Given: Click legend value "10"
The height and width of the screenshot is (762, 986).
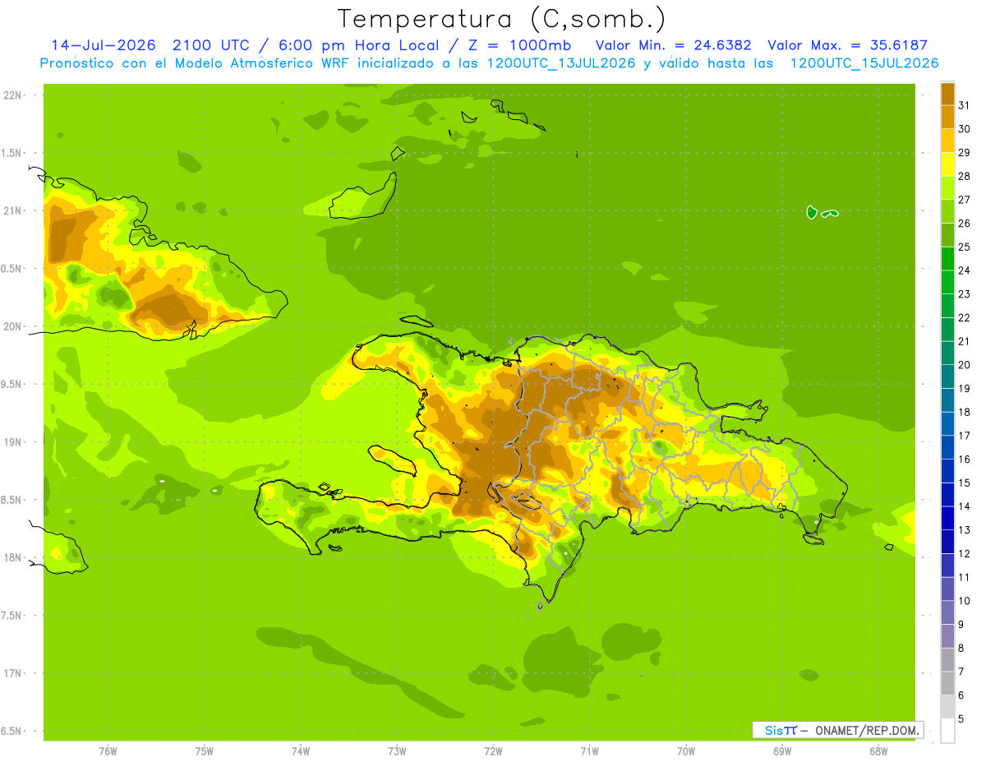Looking at the screenshot, I should (965, 601).
